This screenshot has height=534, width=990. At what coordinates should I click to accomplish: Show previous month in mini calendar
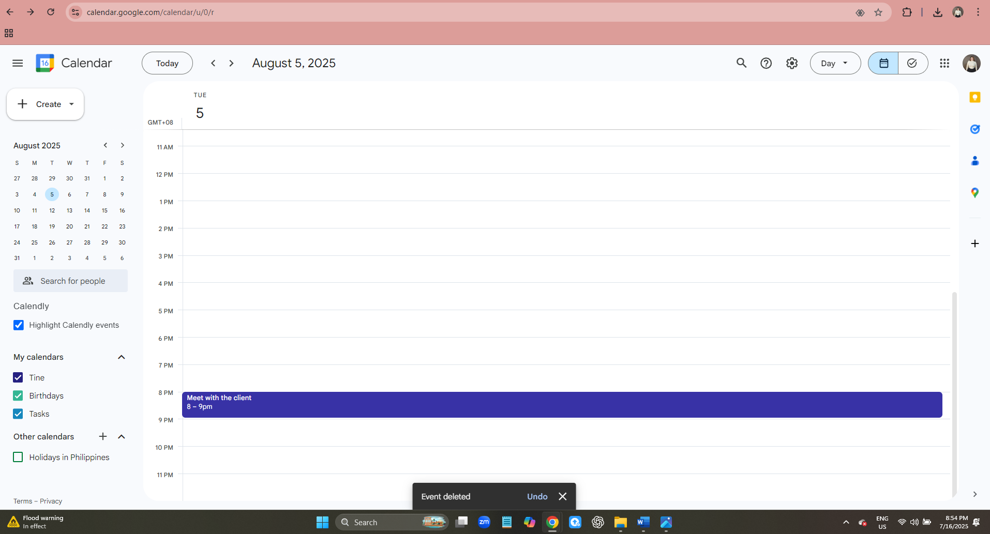tap(106, 145)
